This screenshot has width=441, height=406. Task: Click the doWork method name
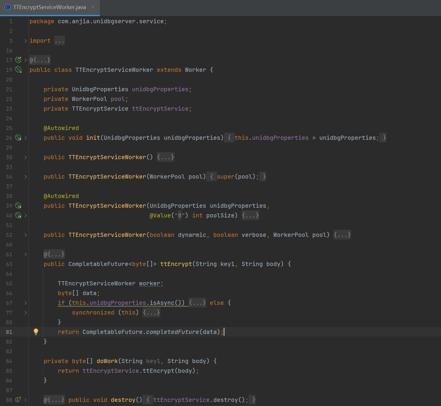(x=107, y=361)
